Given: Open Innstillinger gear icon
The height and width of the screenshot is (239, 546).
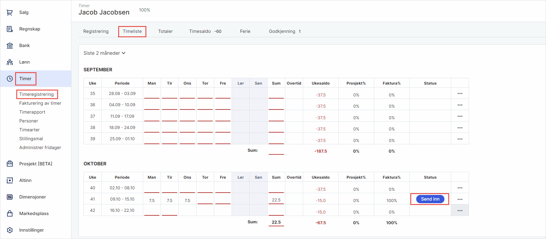Looking at the screenshot, I should coord(10,230).
